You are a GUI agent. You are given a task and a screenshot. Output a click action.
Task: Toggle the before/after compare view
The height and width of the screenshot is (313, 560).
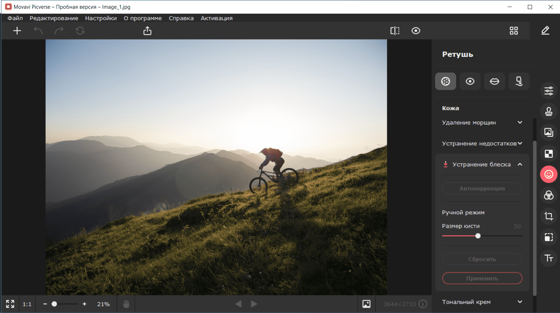395,31
